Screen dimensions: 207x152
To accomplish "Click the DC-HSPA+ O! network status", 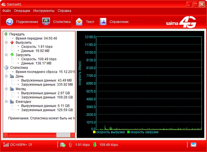I will 21,145.
